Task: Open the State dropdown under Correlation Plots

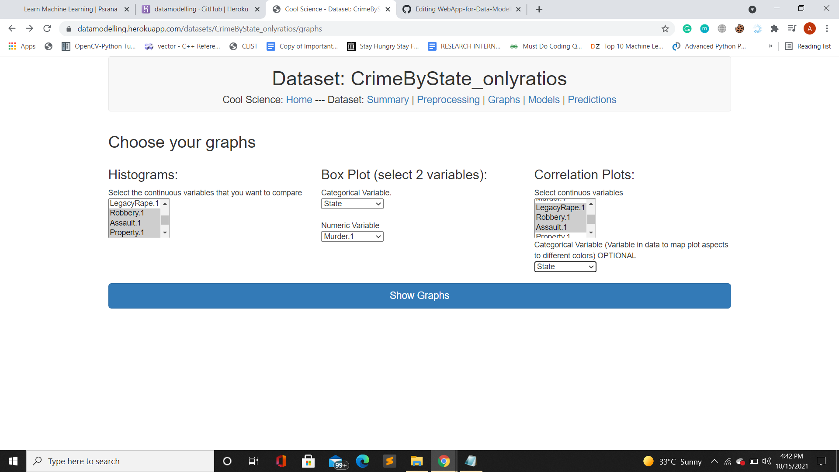Action: 565,267
